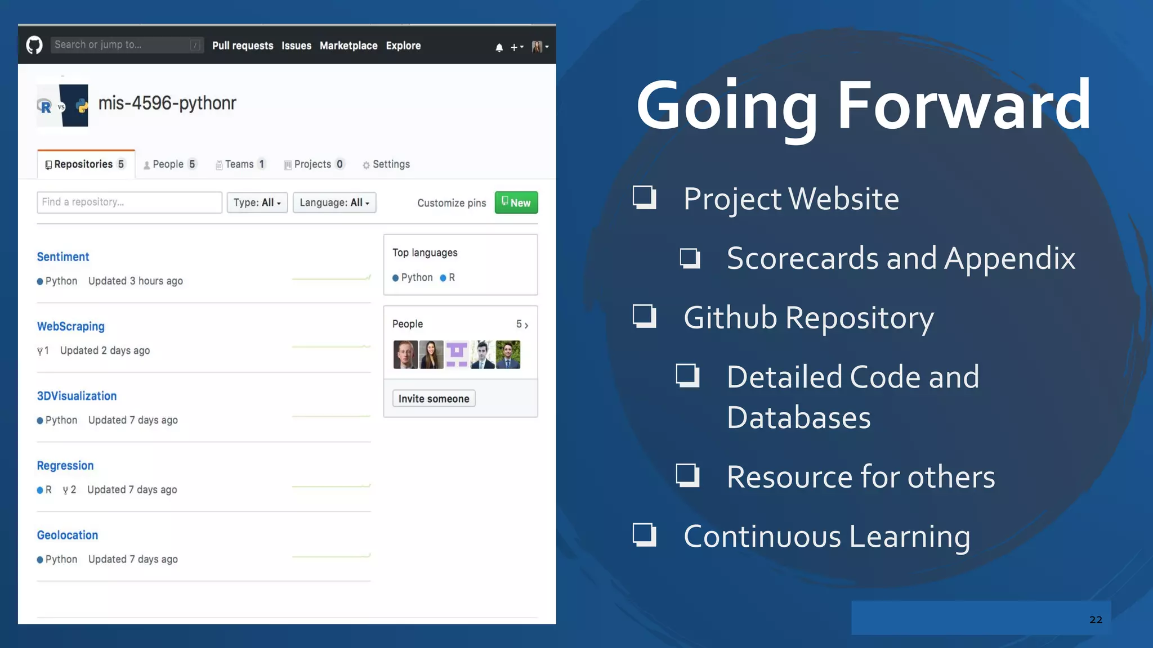Screen dimensions: 1153x648
Task: Open the Geolocation repository
Action: click(68, 535)
